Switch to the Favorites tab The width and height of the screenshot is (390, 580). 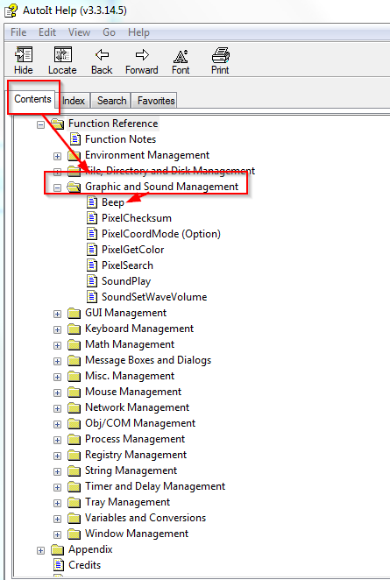(x=156, y=101)
